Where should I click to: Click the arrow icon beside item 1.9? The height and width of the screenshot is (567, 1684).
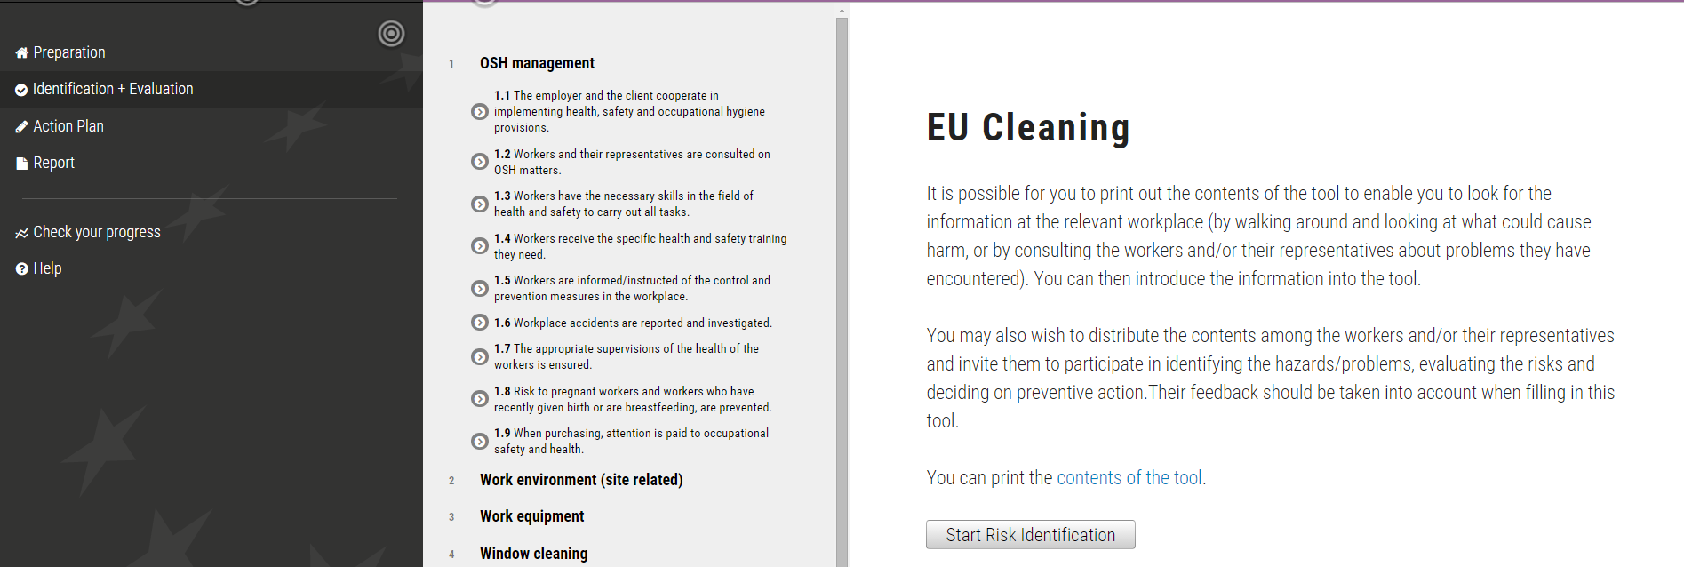coord(479,441)
